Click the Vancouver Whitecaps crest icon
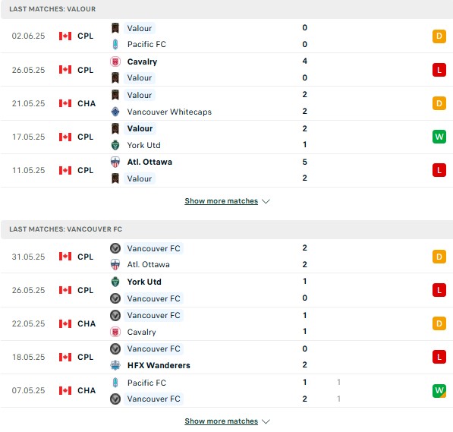 tap(115, 112)
